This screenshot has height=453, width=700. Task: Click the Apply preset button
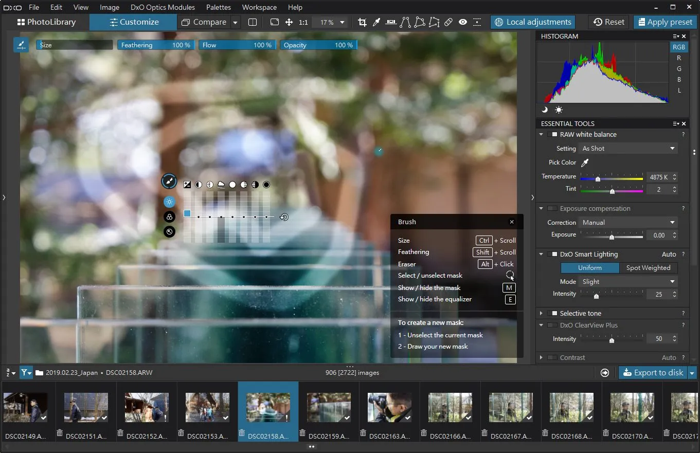(x=664, y=22)
